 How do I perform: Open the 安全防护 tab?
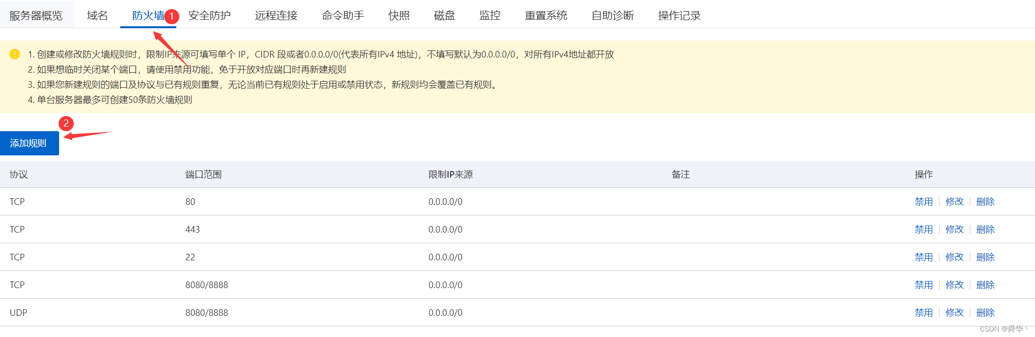[x=210, y=16]
